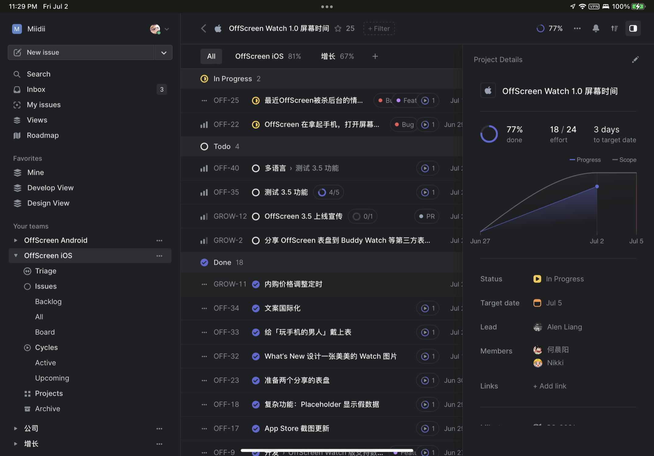The height and width of the screenshot is (456, 654).
Task: Toggle status circle of OFF-40 issue
Action: pyautogui.click(x=256, y=168)
